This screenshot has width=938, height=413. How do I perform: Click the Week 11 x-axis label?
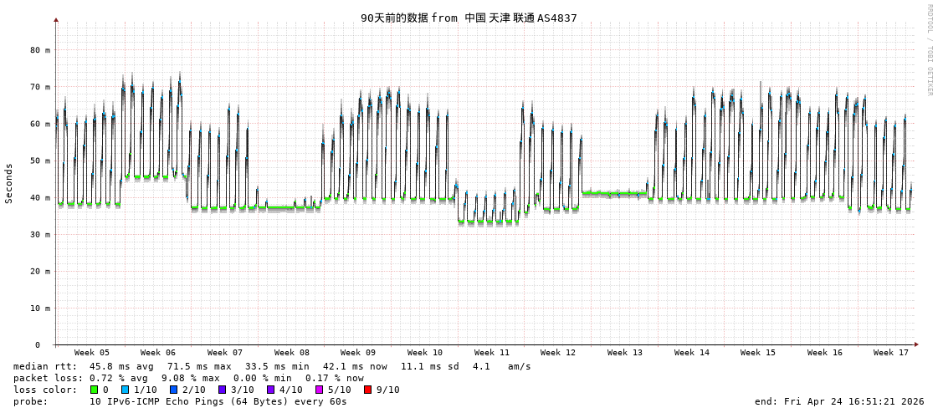point(491,353)
